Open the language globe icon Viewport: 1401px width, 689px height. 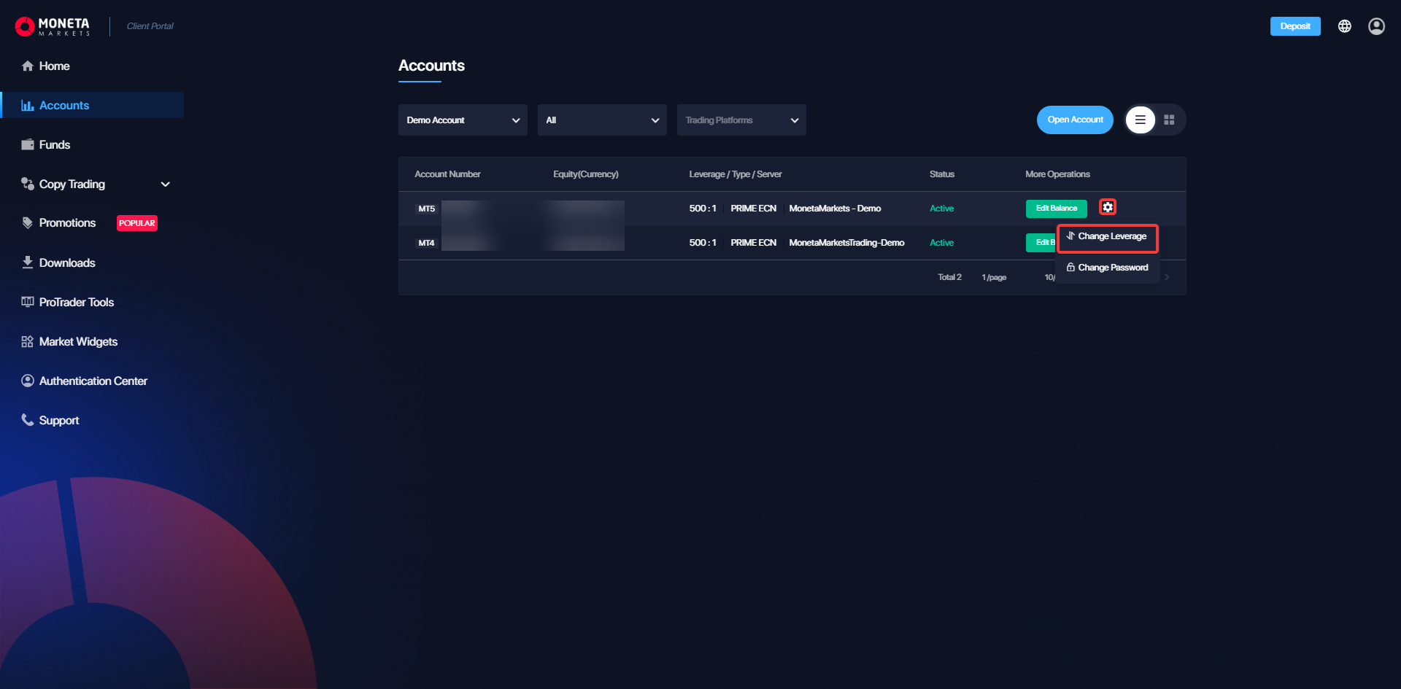(x=1345, y=26)
